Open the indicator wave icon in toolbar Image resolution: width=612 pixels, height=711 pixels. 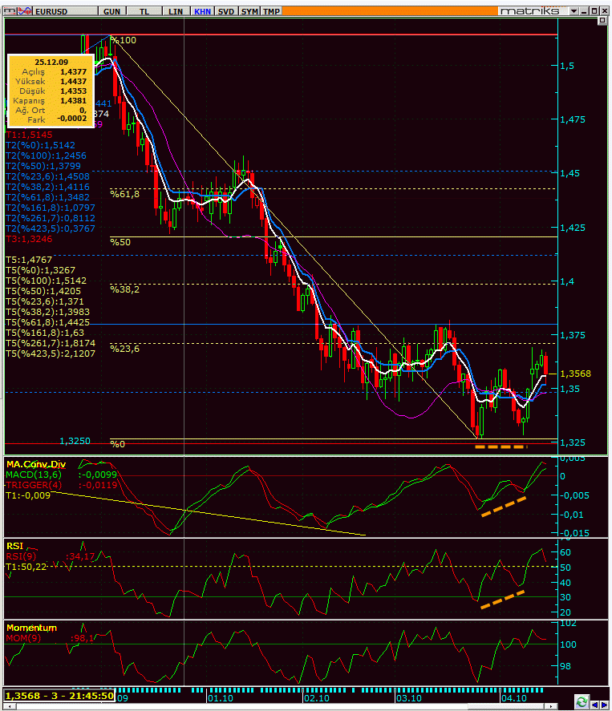26,11
